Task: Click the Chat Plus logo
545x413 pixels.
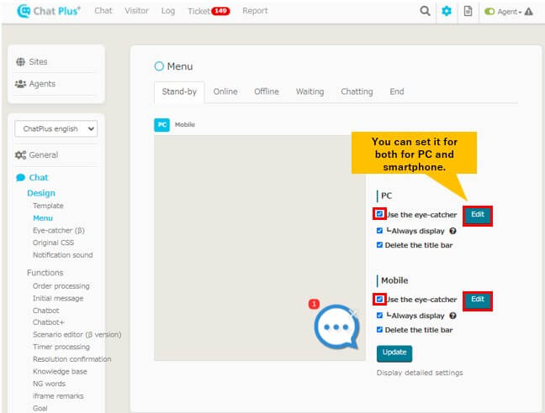Action: pyautogui.click(x=49, y=11)
